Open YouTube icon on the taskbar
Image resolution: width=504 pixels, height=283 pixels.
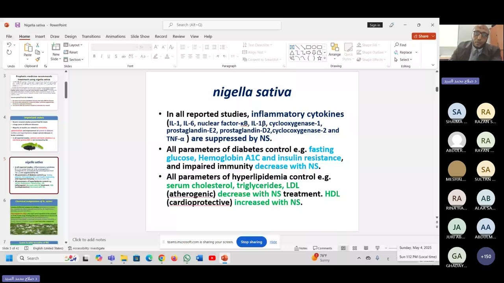(x=212, y=258)
